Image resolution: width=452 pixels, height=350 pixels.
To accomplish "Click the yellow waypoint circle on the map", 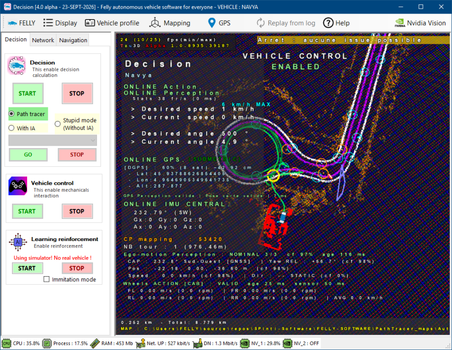I will [x=273, y=175].
